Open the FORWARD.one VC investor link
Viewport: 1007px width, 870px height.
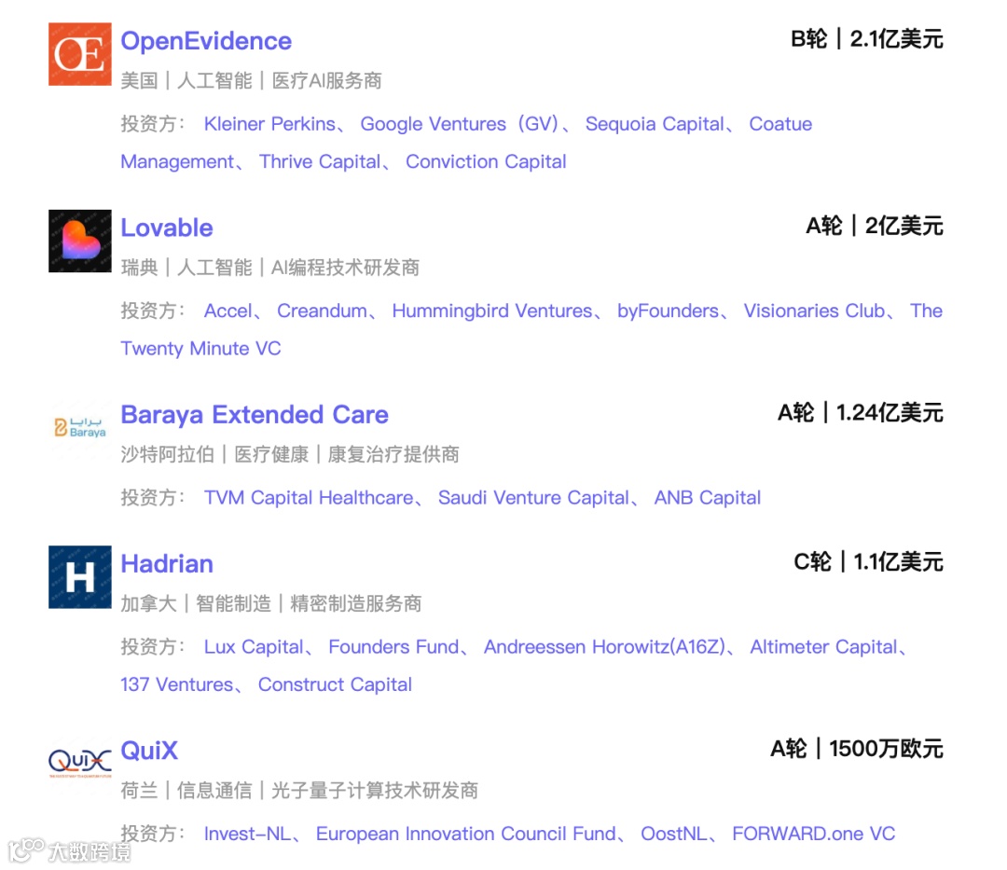814,834
